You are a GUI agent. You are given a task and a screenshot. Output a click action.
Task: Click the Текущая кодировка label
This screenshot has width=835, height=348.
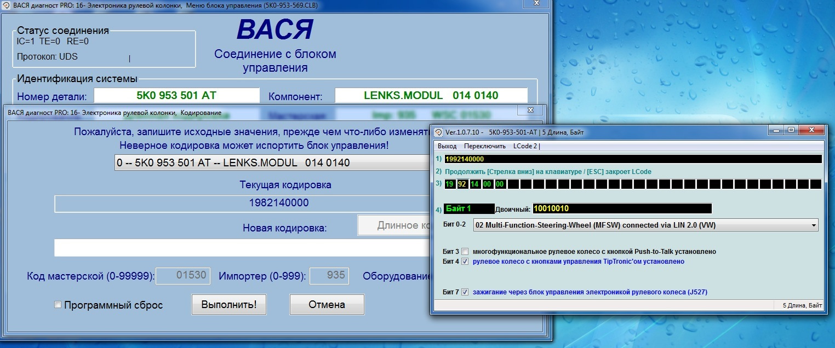pyautogui.click(x=285, y=184)
